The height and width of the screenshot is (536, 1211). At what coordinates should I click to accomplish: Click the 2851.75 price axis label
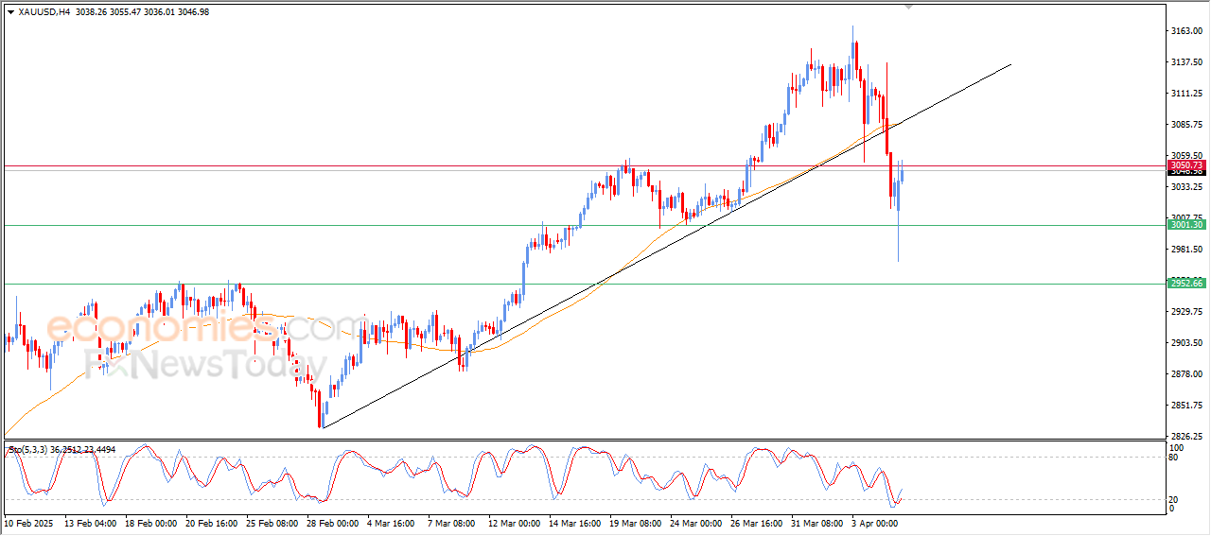pos(1186,406)
